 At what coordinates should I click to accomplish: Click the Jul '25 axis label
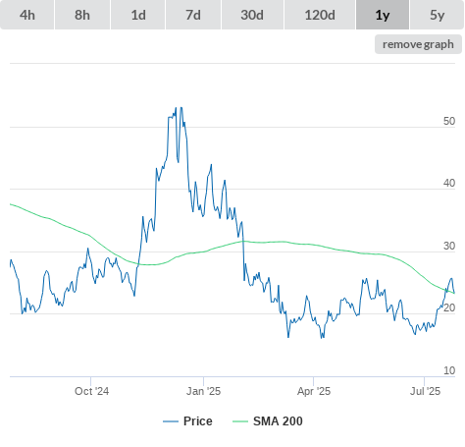tap(426, 391)
